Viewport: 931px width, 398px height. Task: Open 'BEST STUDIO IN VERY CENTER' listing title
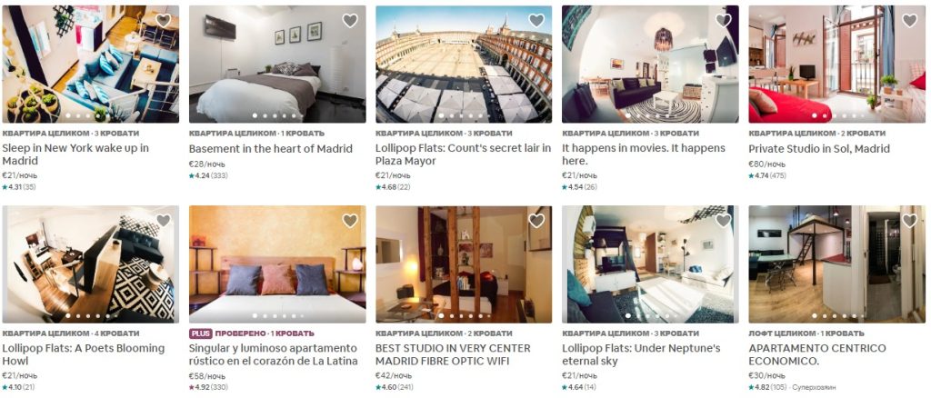(453, 354)
